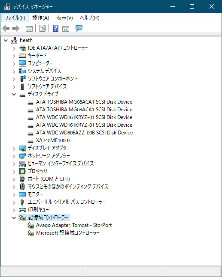
Task: Collapse the heath root node
Action: 6,40
